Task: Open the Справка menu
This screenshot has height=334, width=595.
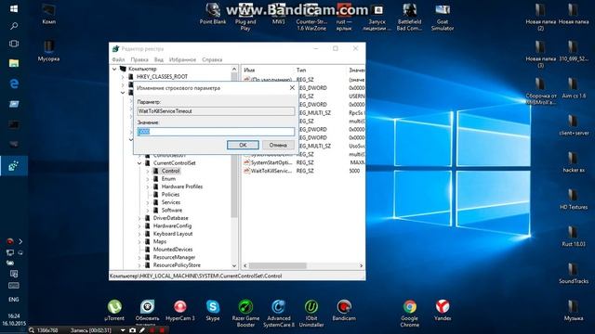Action: pyautogui.click(x=212, y=59)
